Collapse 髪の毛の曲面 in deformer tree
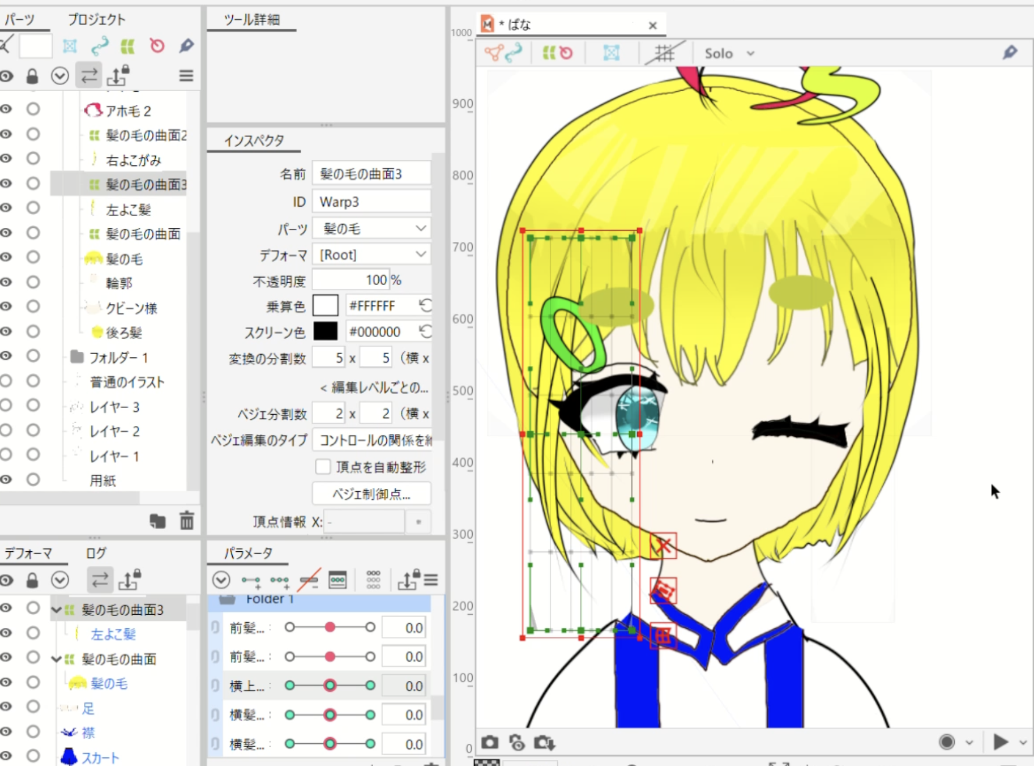Viewport: 1034px width, 766px height. coord(56,659)
